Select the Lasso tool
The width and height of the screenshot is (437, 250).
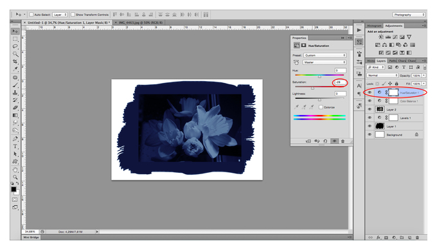tap(15, 46)
